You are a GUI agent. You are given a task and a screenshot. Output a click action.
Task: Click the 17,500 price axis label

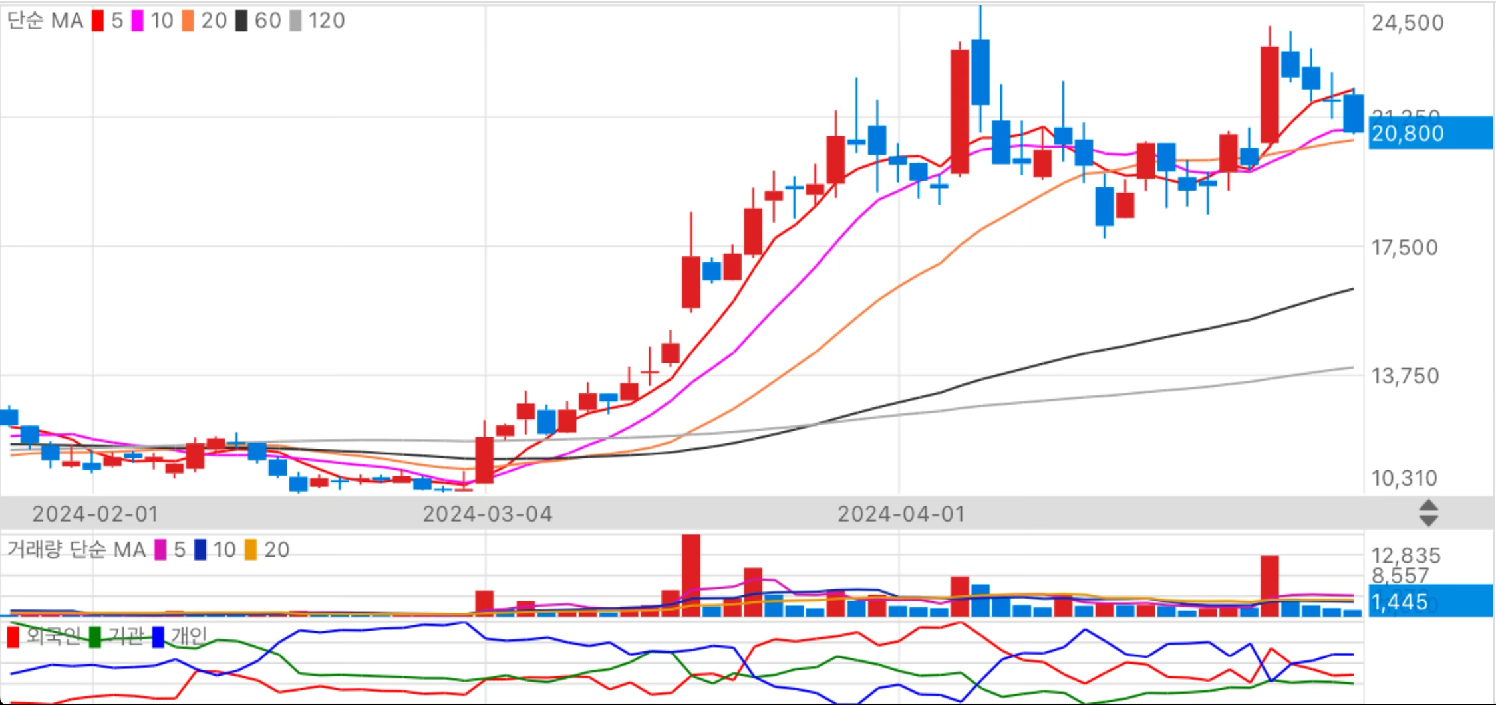pos(1404,248)
